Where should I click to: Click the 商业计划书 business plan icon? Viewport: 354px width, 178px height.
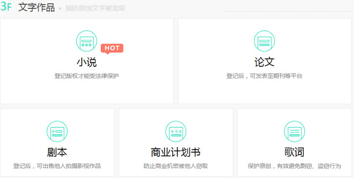[176, 132]
